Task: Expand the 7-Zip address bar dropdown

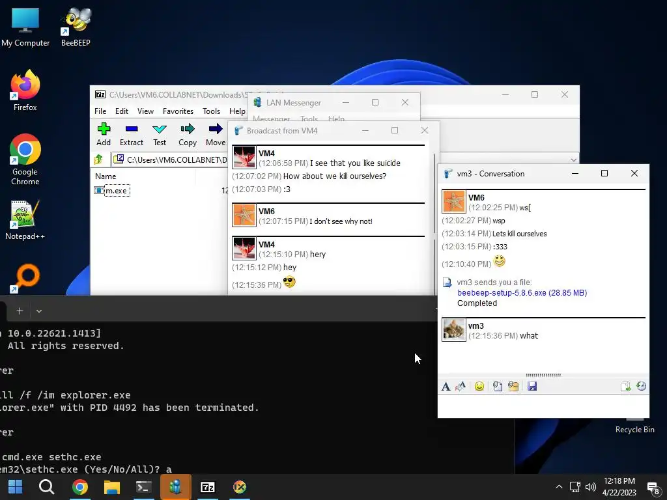Action: [573, 160]
